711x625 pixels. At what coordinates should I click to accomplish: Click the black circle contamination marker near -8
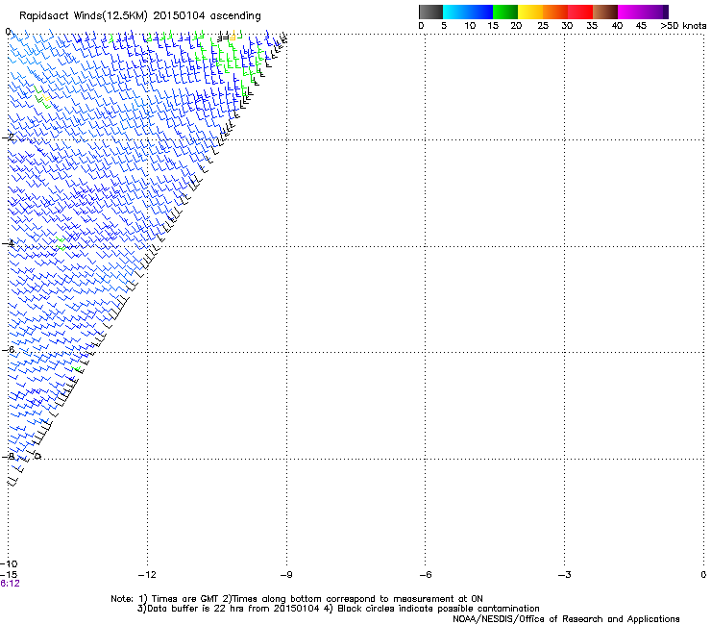(38, 456)
